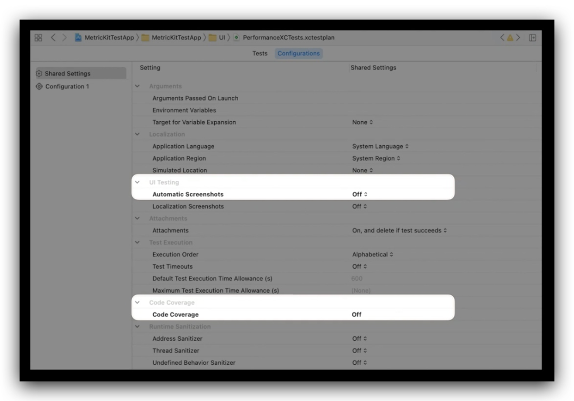Click the PerformanceXCTests.xctestplan breadcrumb
Viewport: 574px width, 401px height.
[284, 38]
